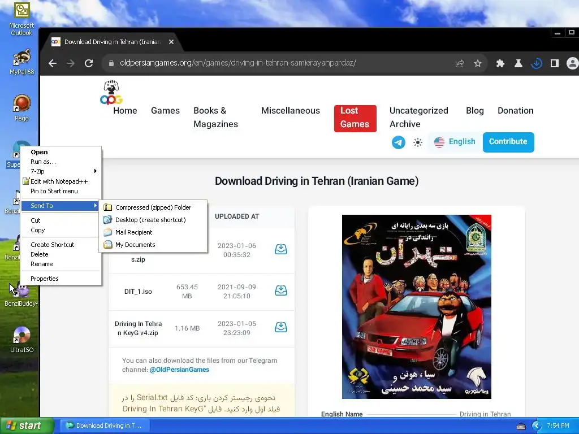Follow the @OldPersianGames Telegram link

pyautogui.click(x=179, y=370)
